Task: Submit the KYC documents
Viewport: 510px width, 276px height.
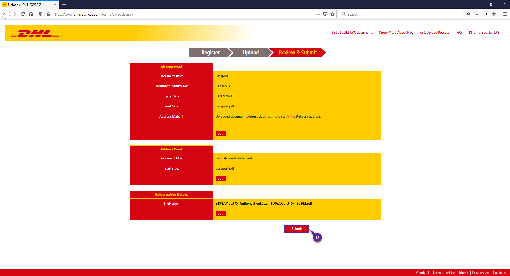Action: (x=297, y=229)
